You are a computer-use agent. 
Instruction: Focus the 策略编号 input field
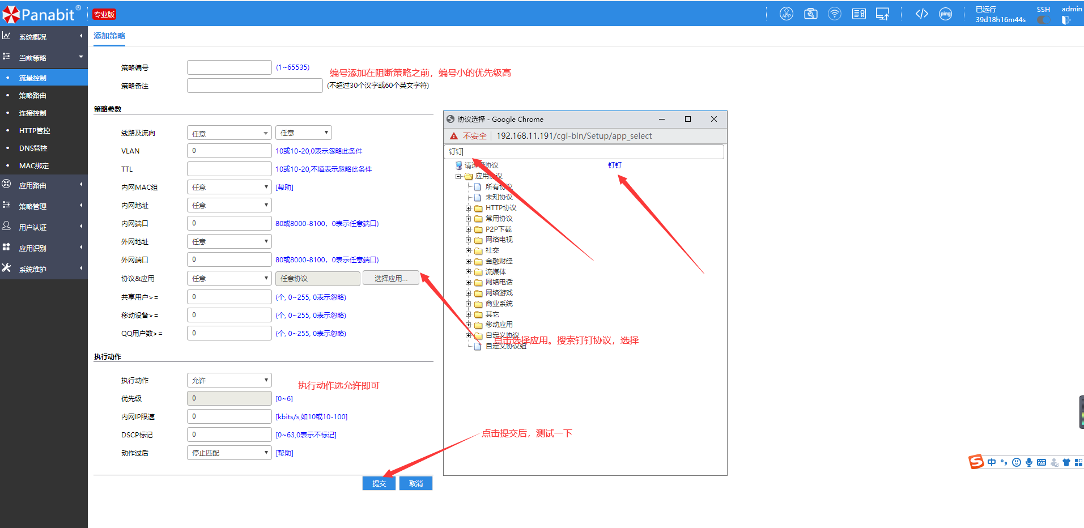[229, 67]
